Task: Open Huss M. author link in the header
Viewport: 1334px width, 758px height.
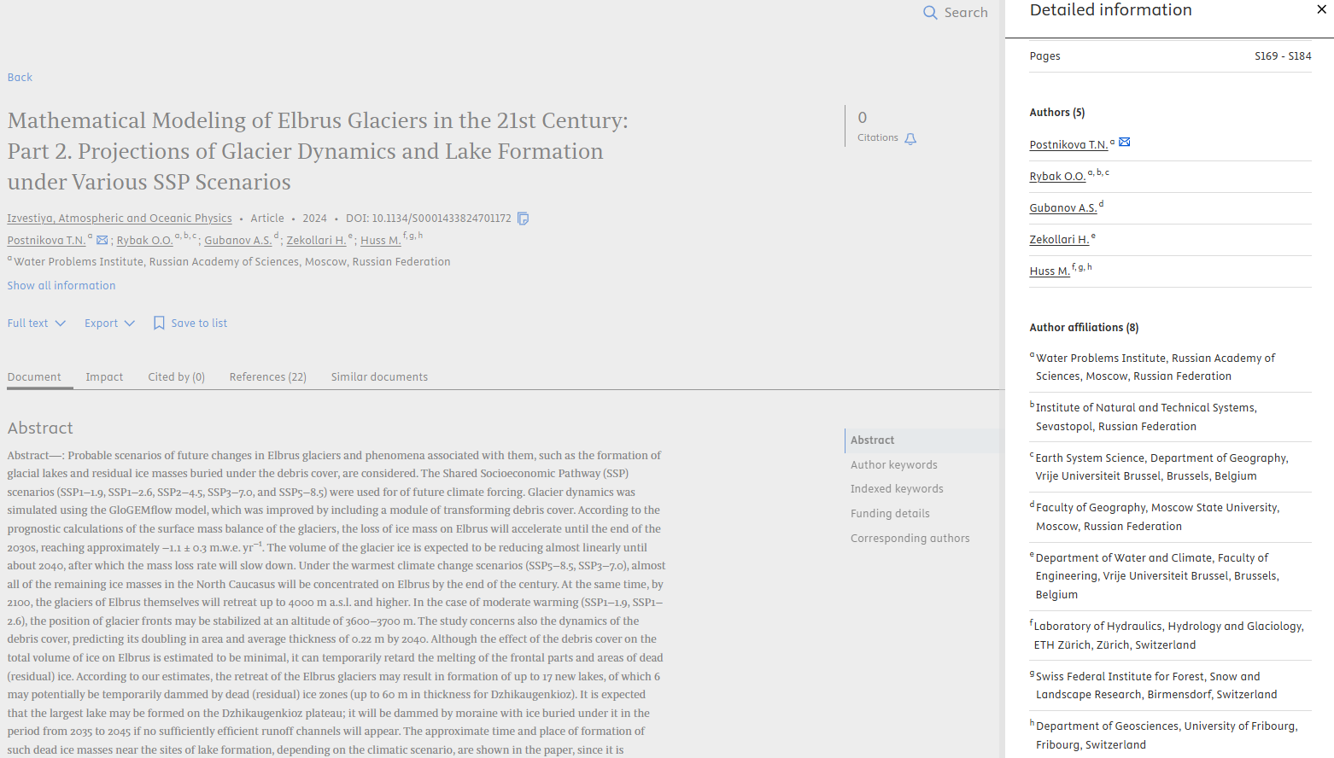Action: click(380, 241)
